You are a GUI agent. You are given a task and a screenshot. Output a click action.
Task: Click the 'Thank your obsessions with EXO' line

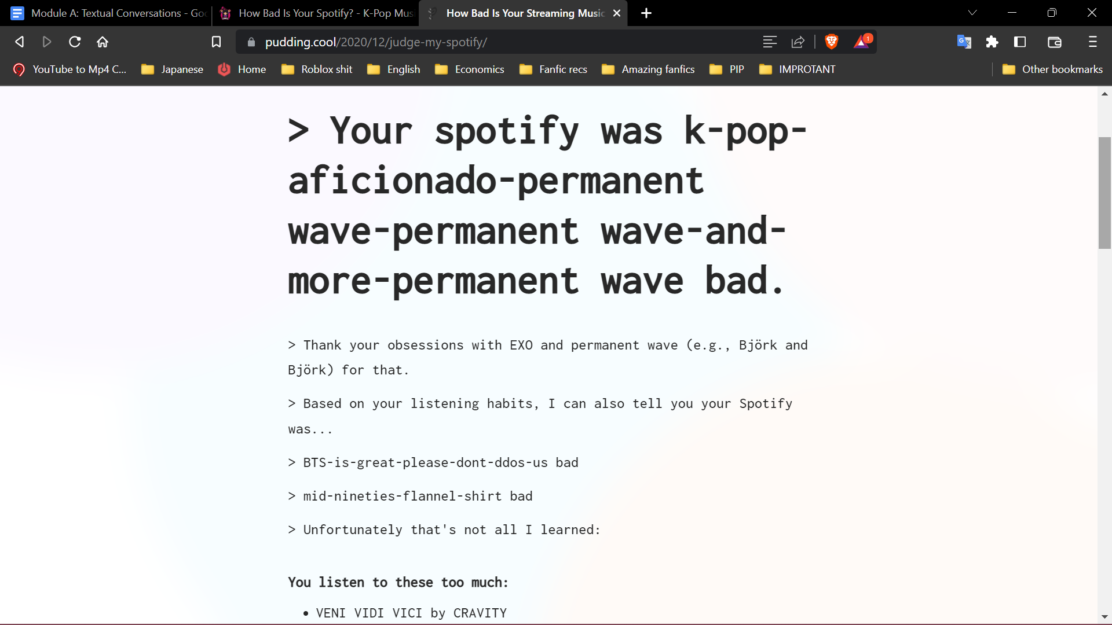548,357
